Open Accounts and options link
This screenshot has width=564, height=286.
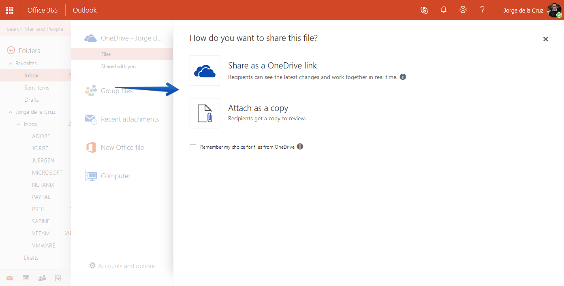click(x=127, y=266)
